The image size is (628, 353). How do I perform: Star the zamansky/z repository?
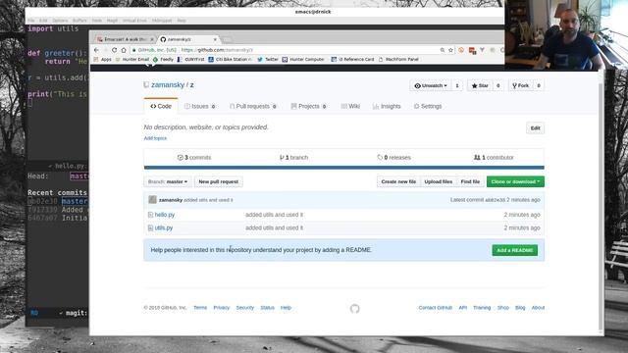(x=480, y=85)
